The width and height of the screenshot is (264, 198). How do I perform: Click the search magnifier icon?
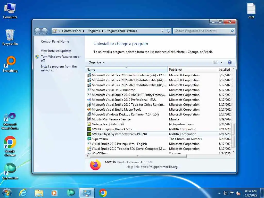(232, 31)
